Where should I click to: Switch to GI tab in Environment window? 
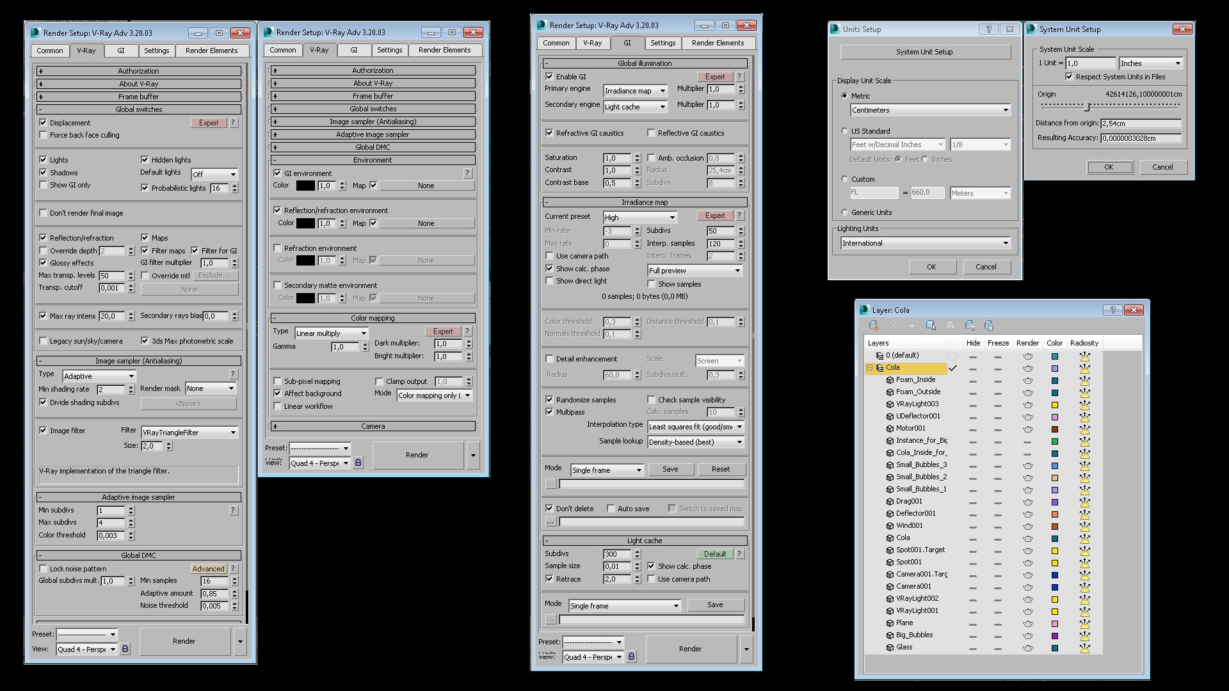(354, 50)
